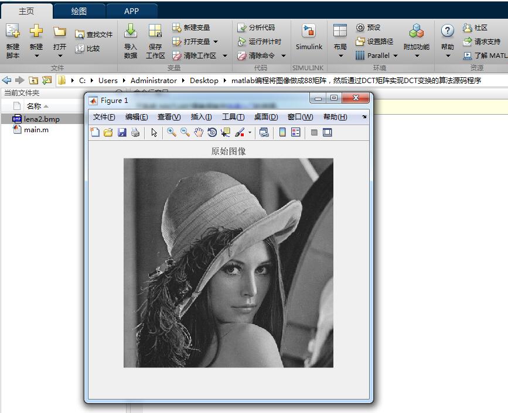
Task: Expand the Open (打开) dropdown arrow
Action: (x=60, y=56)
